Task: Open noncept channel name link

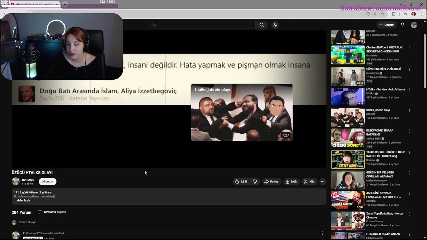Action: point(28,180)
